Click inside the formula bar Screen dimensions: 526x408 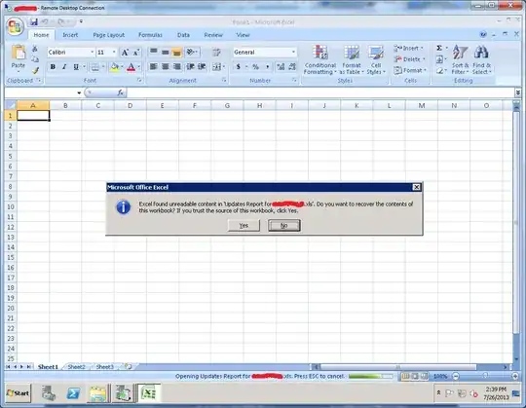pyautogui.click(x=320, y=93)
